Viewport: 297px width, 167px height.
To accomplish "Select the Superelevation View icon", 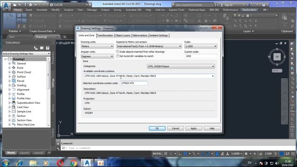I will [x=13, y=103].
